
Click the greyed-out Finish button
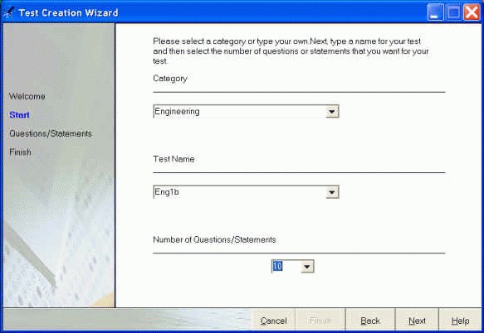point(320,321)
